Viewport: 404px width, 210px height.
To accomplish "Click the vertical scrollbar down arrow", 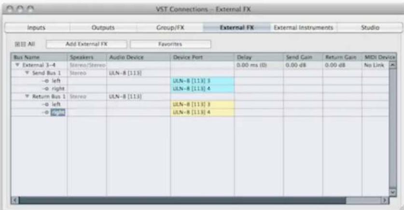I will coord(392,192).
